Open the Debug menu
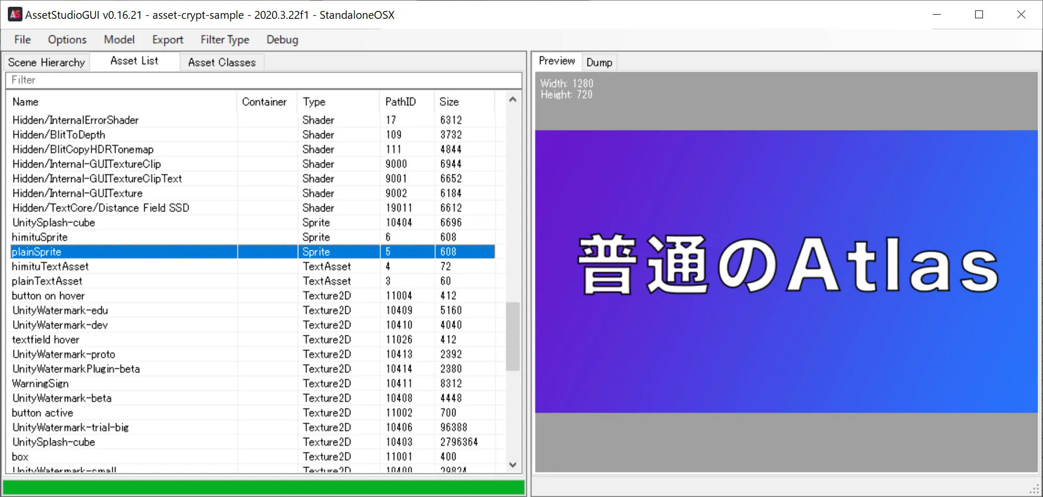Screen dimensions: 1043x497 [282, 39]
